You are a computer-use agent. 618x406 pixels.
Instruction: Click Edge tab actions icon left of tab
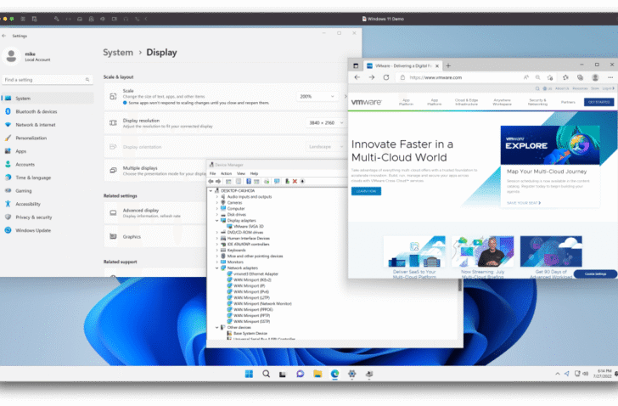click(x=356, y=66)
